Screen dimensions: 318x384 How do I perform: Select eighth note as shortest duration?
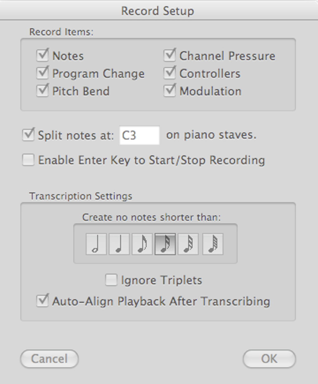pyautogui.click(x=142, y=244)
